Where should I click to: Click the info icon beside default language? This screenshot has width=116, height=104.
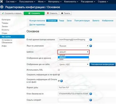click(x=91, y=46)
